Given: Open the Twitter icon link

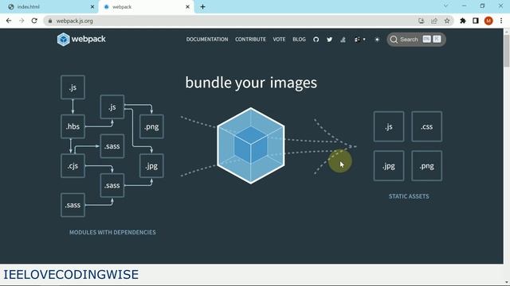Looking at the screenshot, I should (329, 40).
